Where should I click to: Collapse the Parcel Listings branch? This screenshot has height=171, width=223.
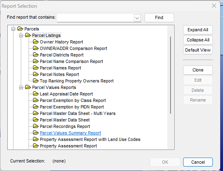[21, 35]
